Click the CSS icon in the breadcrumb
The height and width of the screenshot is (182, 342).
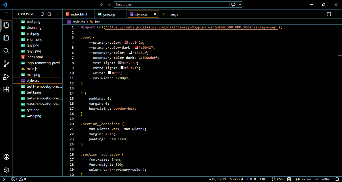[69, 22]
